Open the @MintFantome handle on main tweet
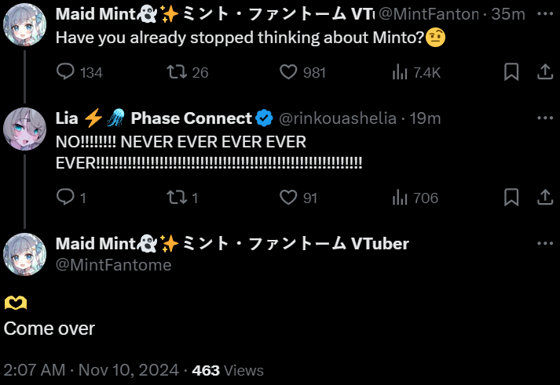Image resolution: width=560 pixels, height=385 pixels. [x=113, y=265]
